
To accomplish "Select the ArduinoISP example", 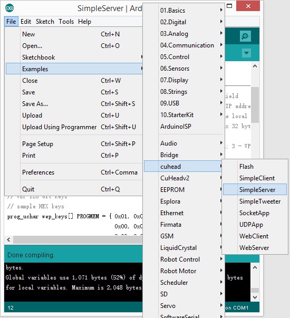I will pos(183,127).
